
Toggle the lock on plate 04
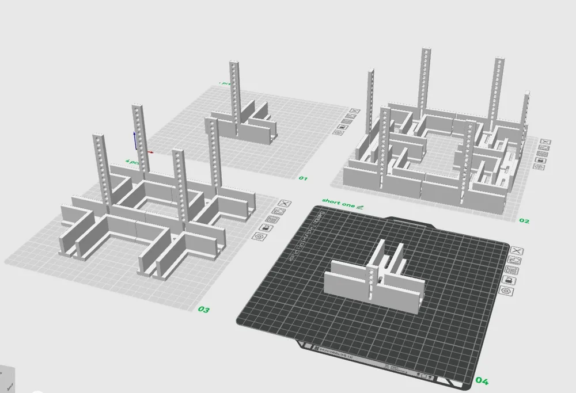509,281
